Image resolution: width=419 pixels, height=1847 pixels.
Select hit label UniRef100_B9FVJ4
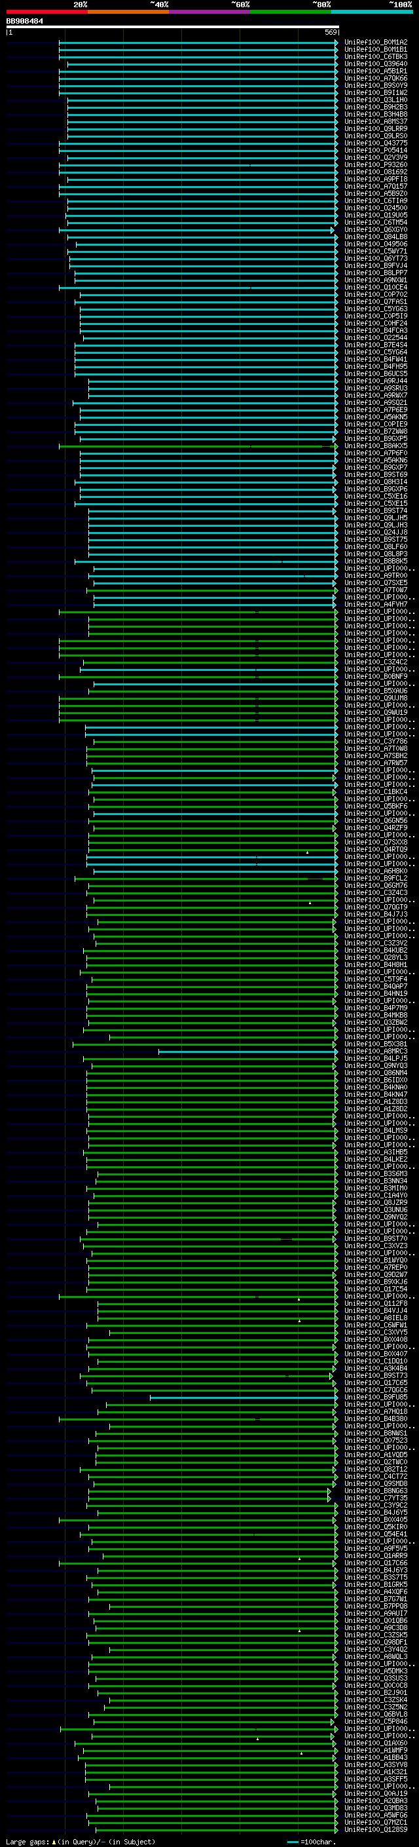[376, 265]
